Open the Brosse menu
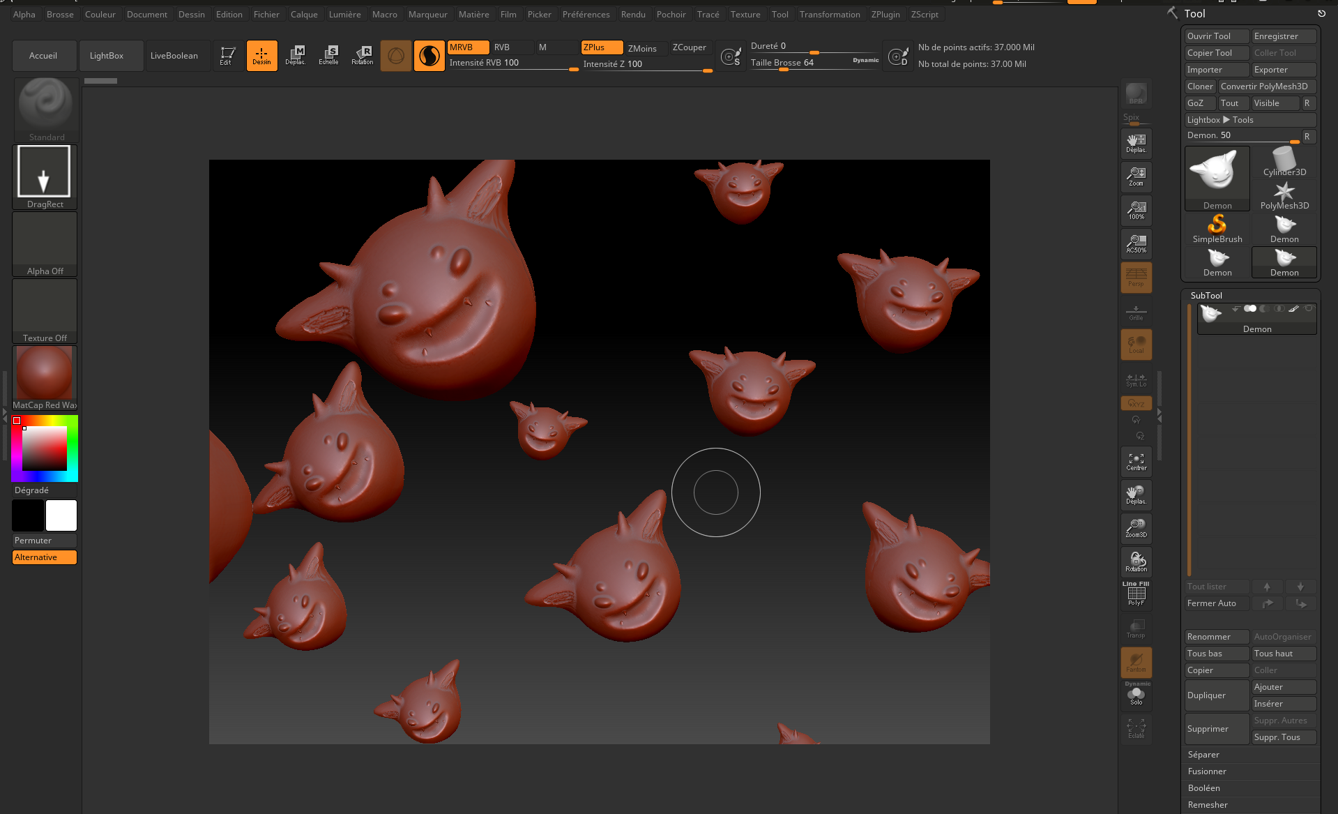1338x814 pixels. [x=60, y=15]
